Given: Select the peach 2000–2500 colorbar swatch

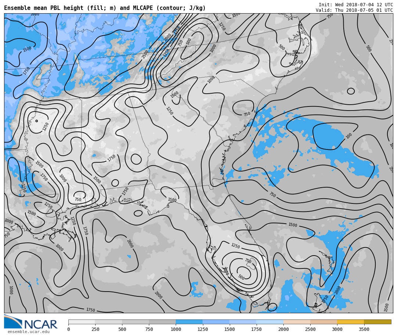Looking at the screenshot, I should tap(297, 322).
